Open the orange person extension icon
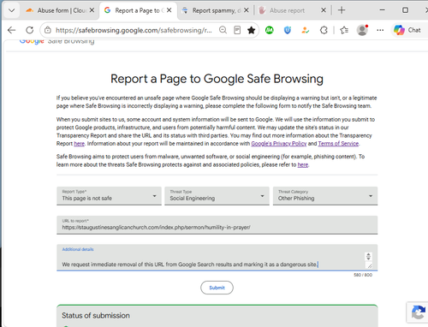Viewport: 428px width, 327px height. pyautogui.click(x=306, y=30)
